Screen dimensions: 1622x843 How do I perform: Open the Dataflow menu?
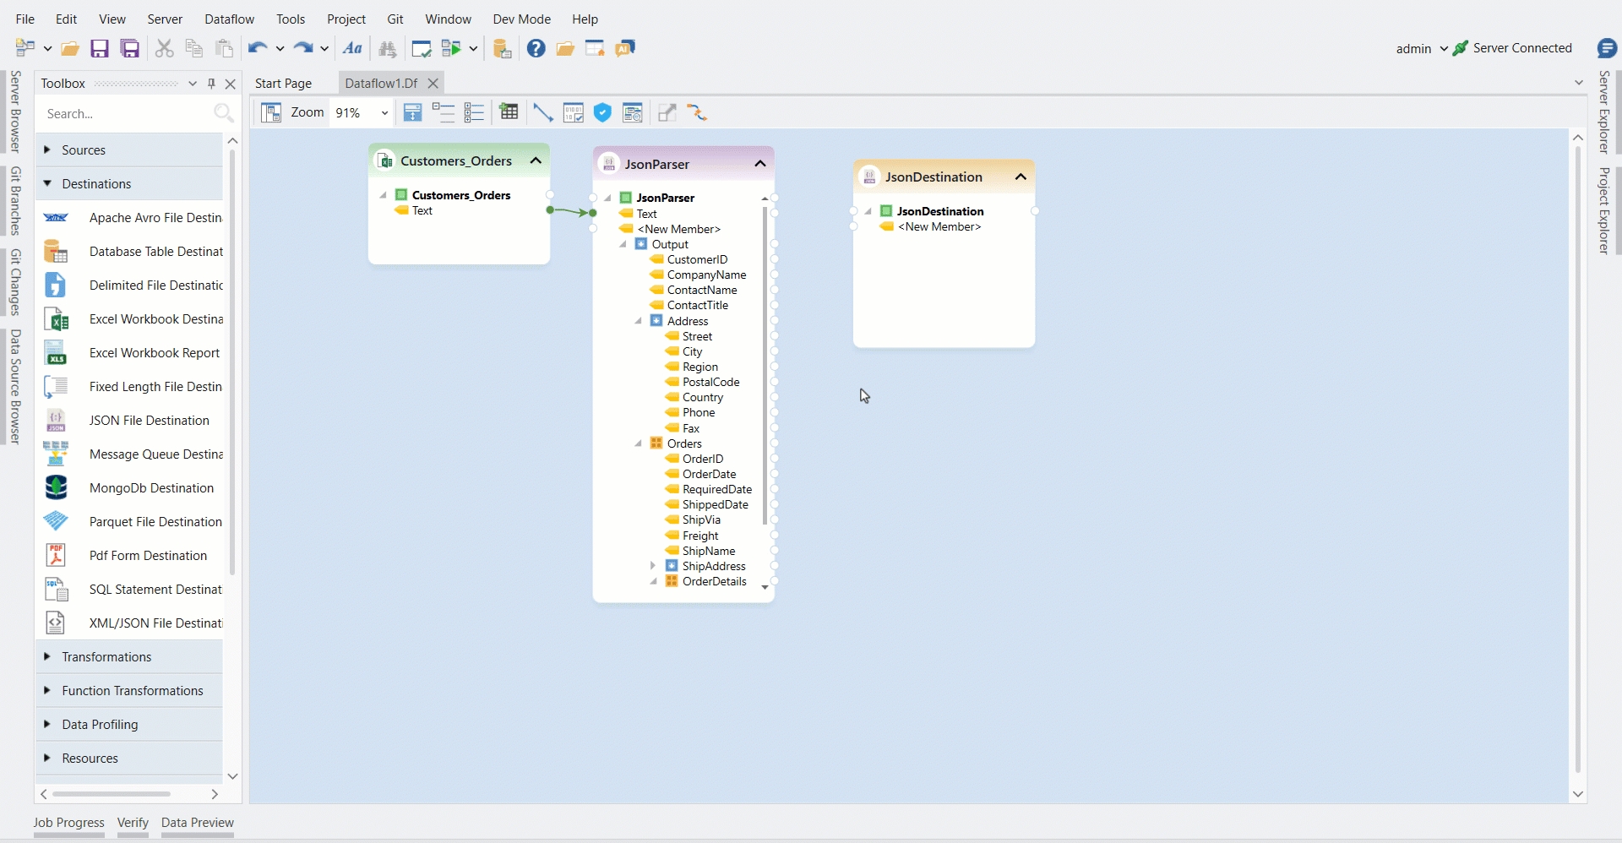tap(229, 19)
